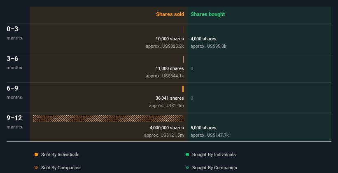Screen dimensions: 338x173
Task: Click the 4,000,000 shares sold value
Action: [x=167, y=128]
